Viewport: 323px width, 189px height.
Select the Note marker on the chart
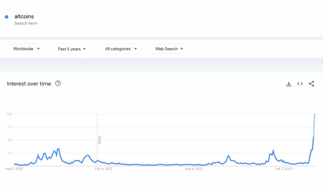pos(99,140)
